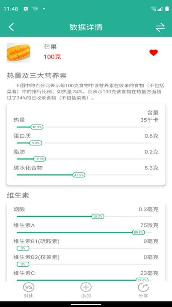This screenshot has width=172, height=307.
Task: Tap the 芒果 food name
Action: coord(50,47)
